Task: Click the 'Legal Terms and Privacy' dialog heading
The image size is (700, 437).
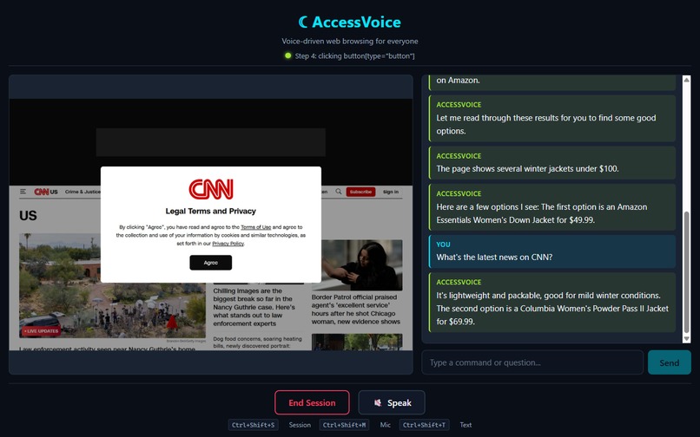Action: coord(211,211)
